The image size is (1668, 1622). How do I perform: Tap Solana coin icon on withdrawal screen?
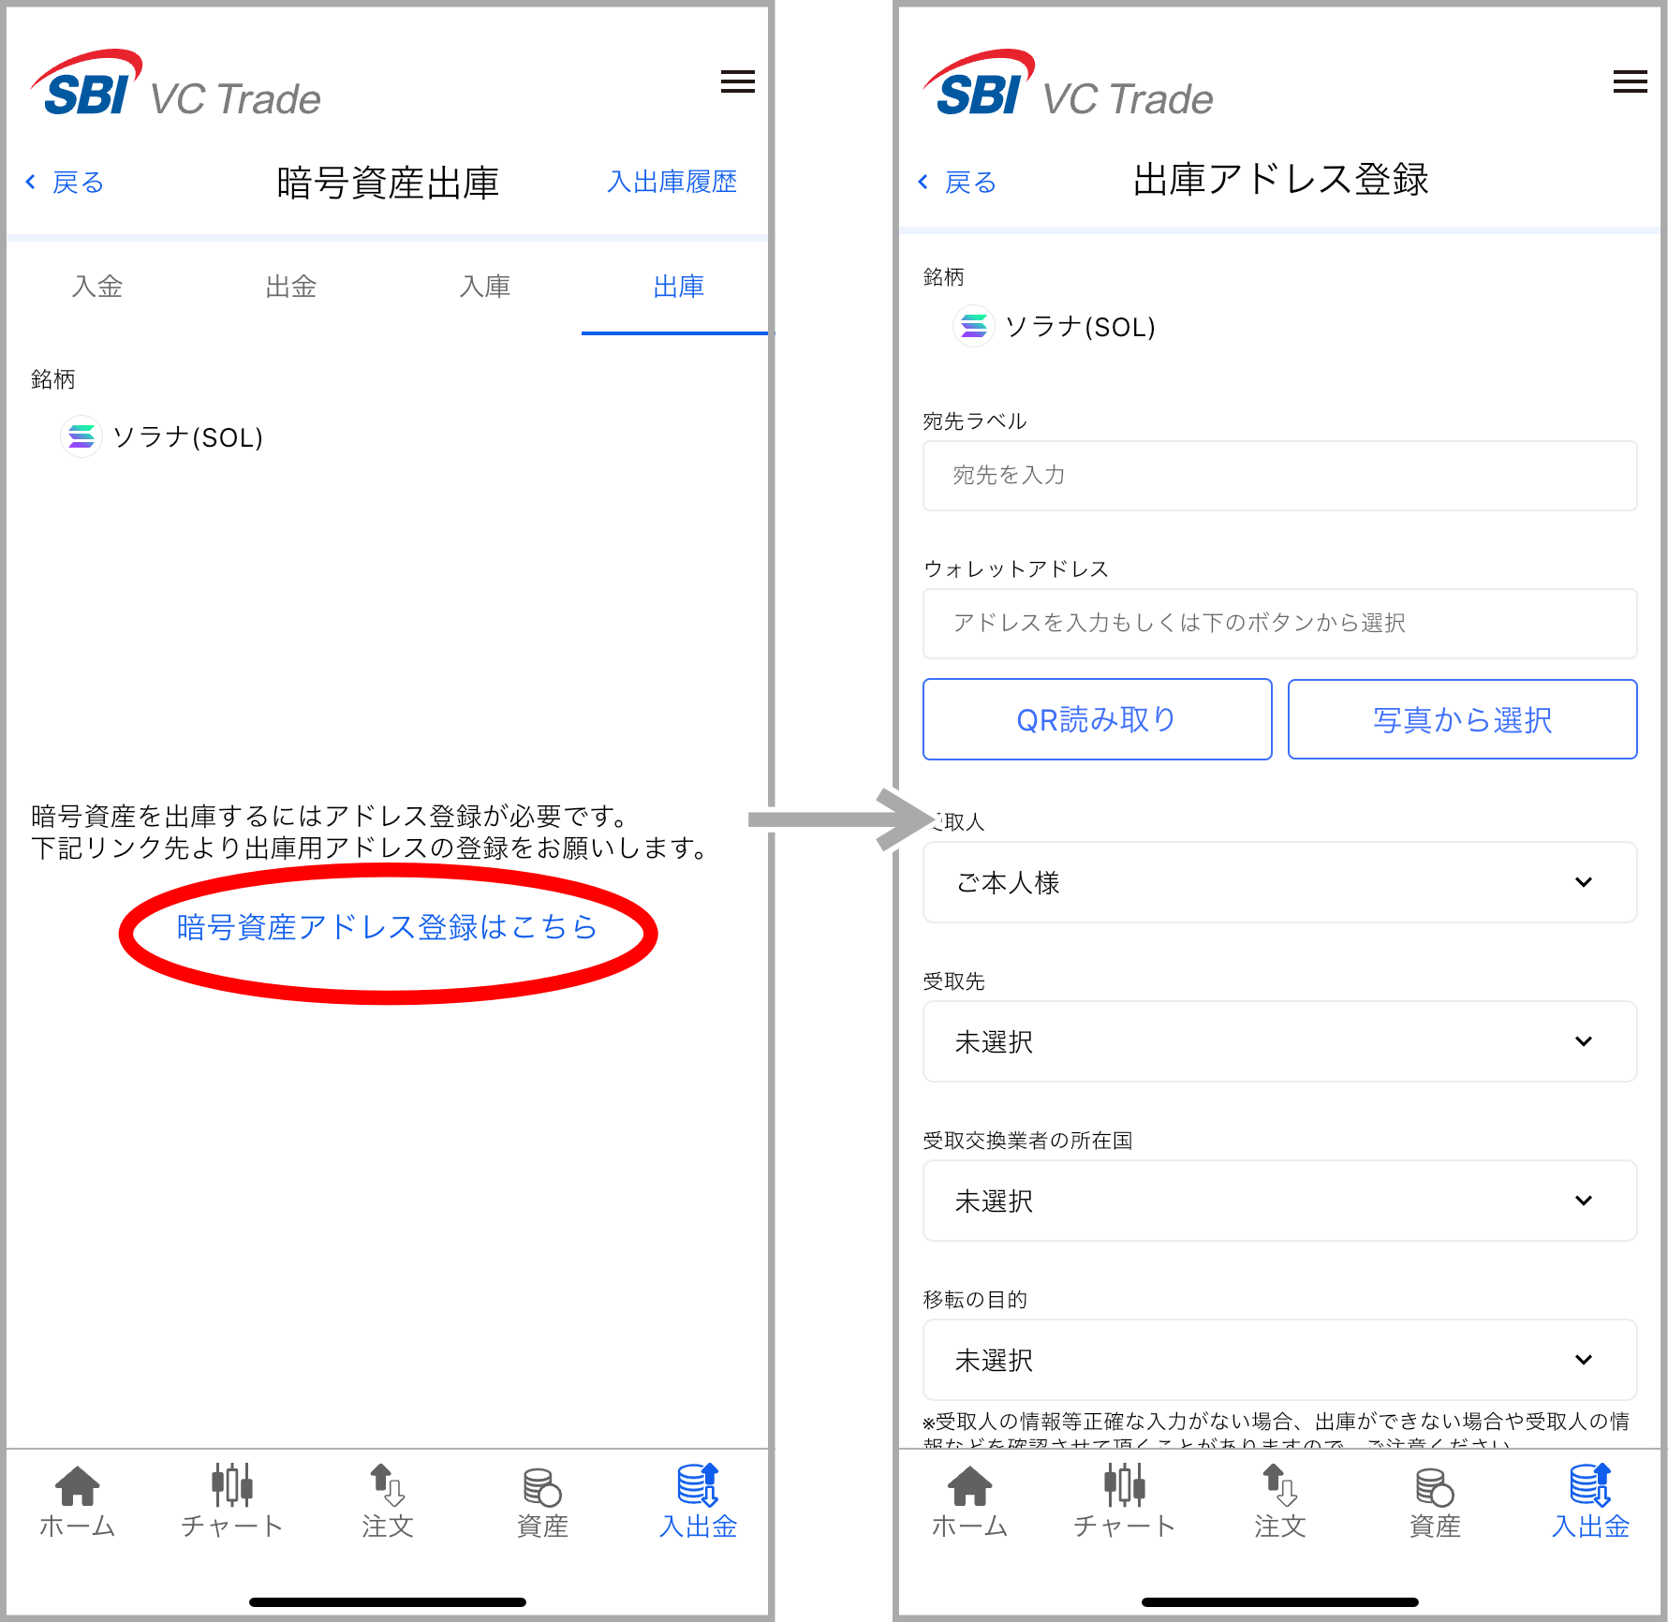click(x=81, y=436)
